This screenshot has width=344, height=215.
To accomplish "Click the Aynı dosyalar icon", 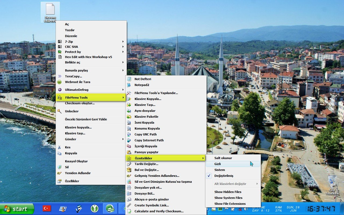I will pos(129,111).
